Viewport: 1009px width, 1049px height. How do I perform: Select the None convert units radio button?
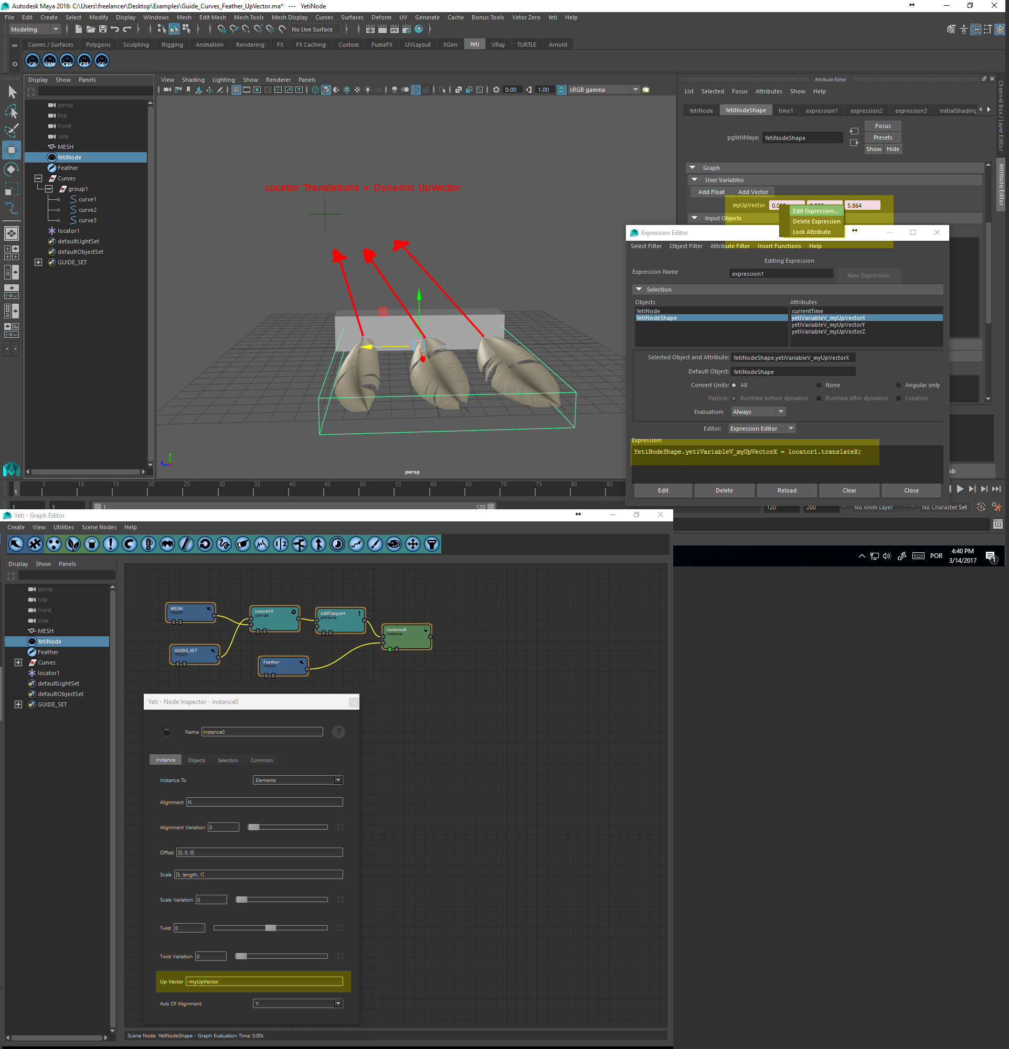point(819,386)
